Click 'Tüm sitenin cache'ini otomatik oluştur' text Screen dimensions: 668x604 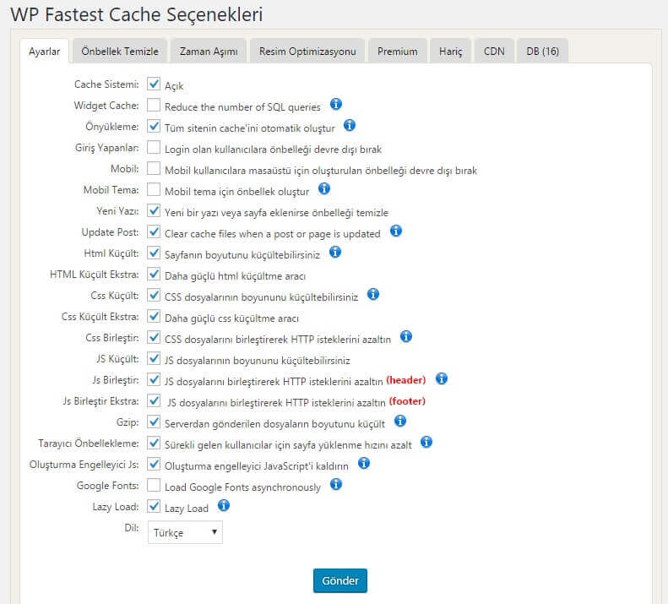click(250, 128)
